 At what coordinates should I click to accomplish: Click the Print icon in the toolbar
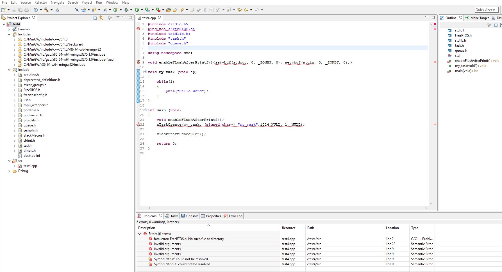click(x=26, y=9)
